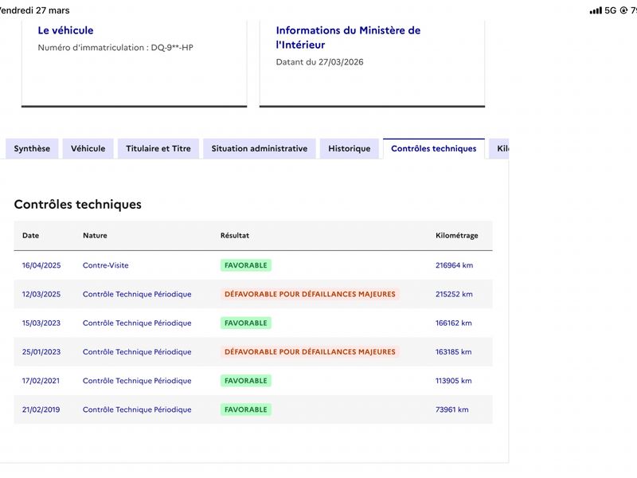The width and height of the screenshot is (637, 478).
Task: Click Informations du Ministère de l'Intérieur heading
Action: point(348,37)
